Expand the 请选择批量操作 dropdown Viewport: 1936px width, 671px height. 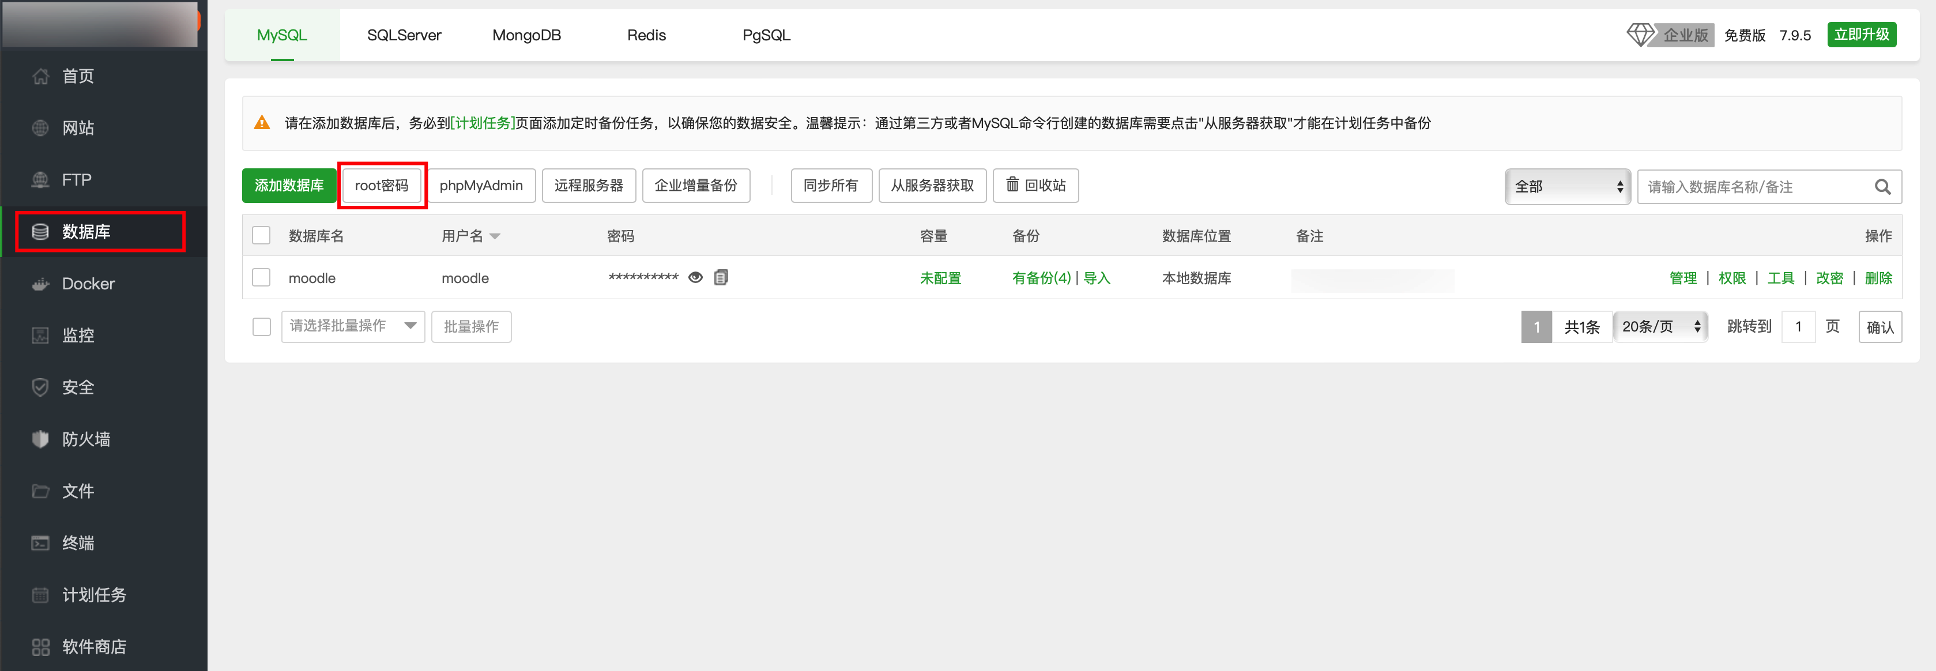352,327
